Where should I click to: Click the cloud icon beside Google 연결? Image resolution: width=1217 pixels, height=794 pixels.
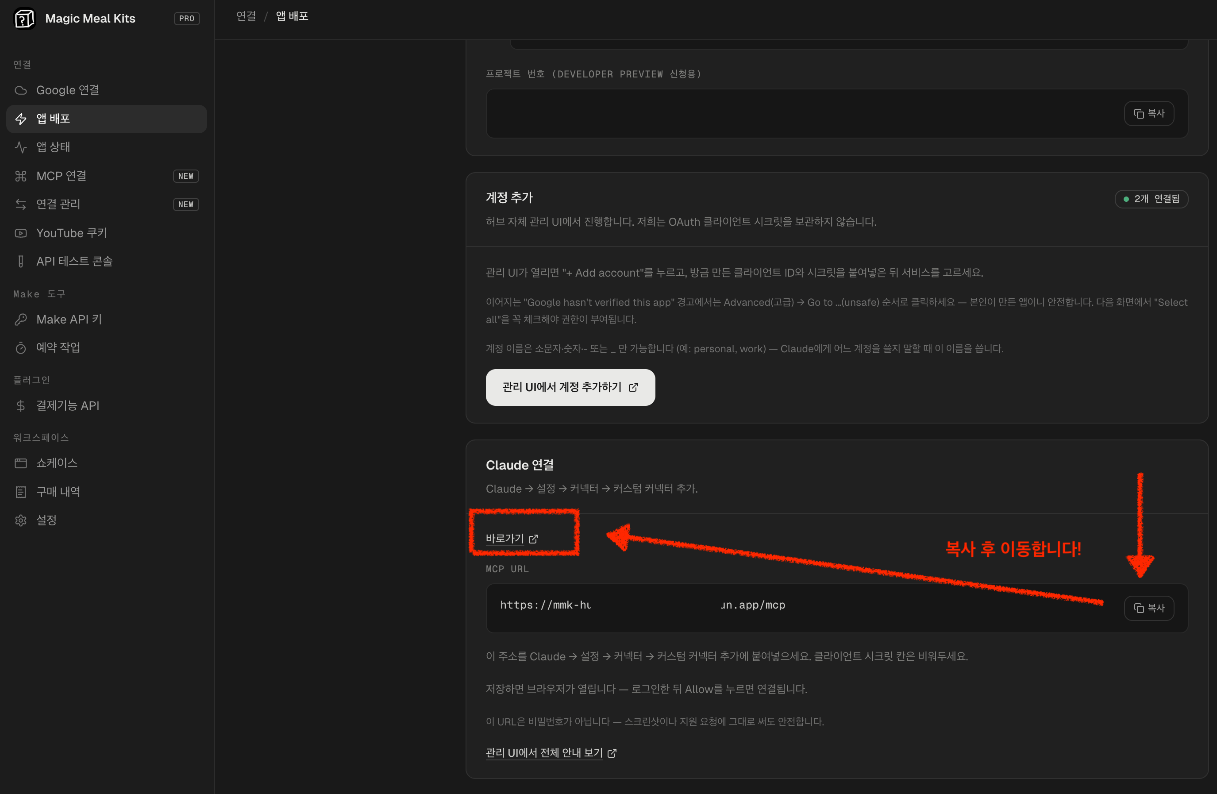pos(20,90)
